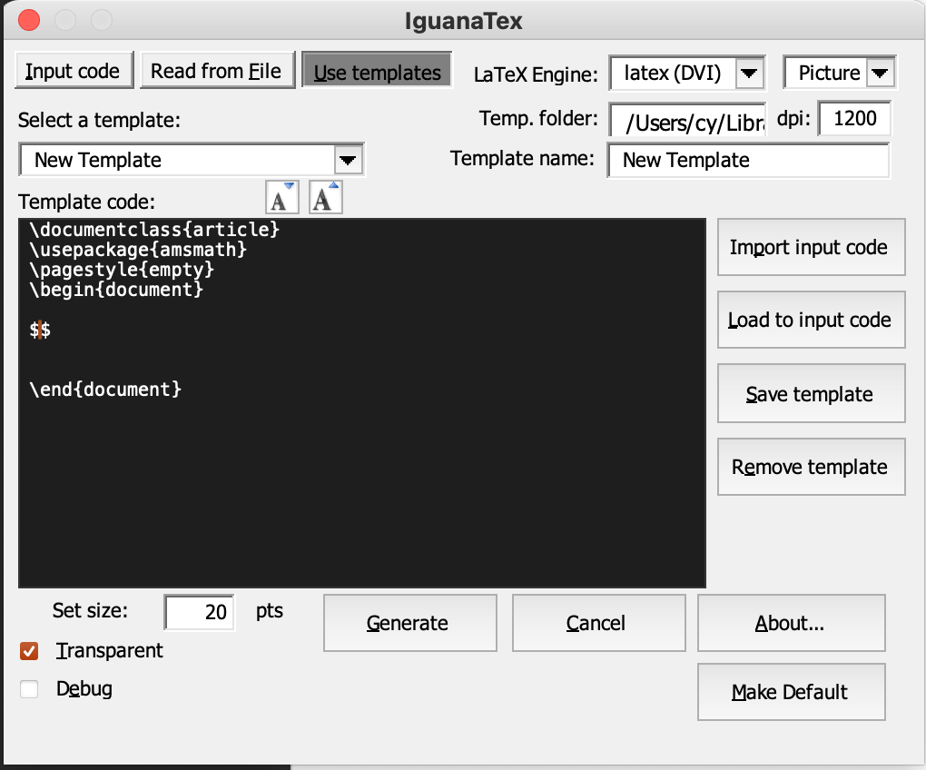Click the Make Default button
Viewport: 926px width, 770px height.
(790, 692)
